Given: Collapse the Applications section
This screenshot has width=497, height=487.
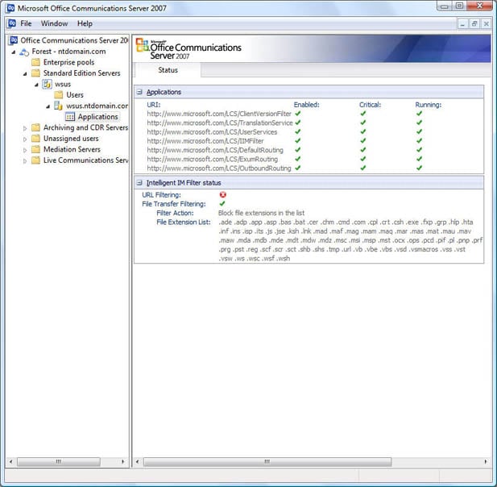Looking at the screenshot, I should click(x=139, y=92).
